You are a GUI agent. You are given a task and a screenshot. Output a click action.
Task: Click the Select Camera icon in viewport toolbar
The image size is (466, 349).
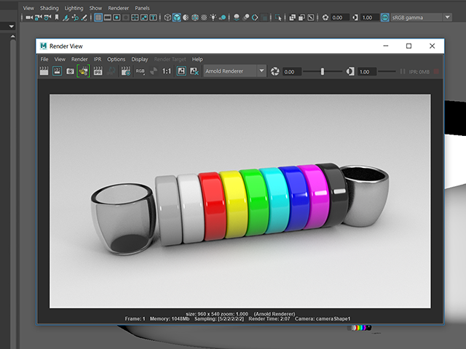pos(29,17)
